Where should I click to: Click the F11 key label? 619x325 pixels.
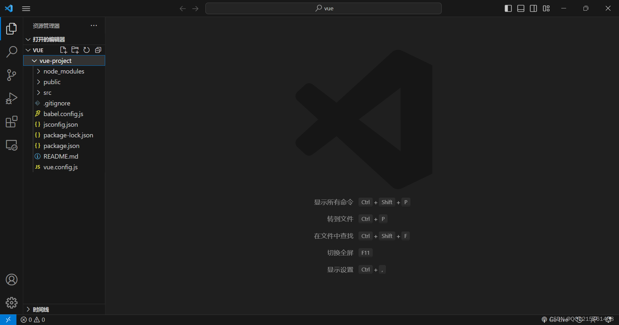[366, 253]
